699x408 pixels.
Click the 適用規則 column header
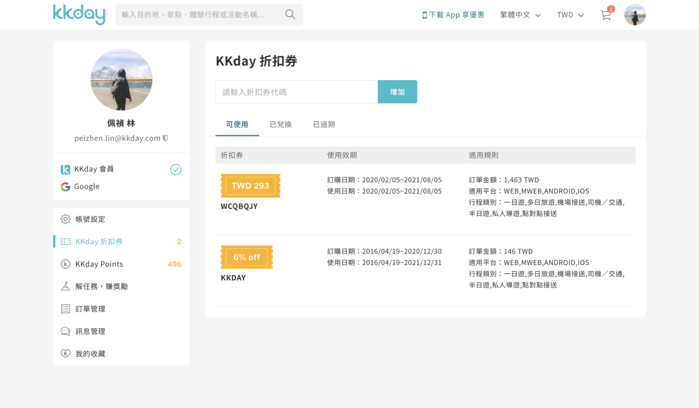484,155
